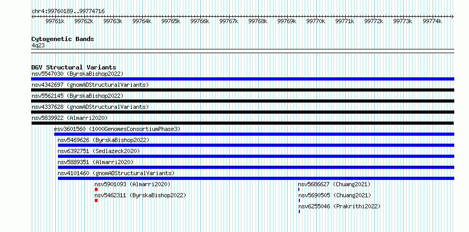Click red marker under nsv5901093

coord(96,189)
